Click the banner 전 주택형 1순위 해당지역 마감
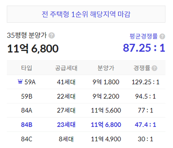This screenshot has width=173, height=148. coord(86,14)
